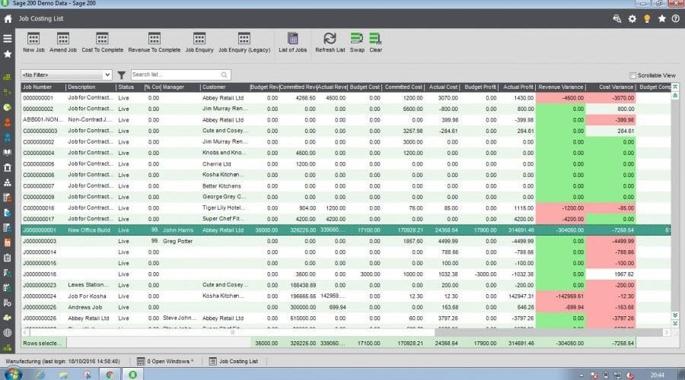Open the settings gear icon
685x380 pixels.
coord(632,19)
